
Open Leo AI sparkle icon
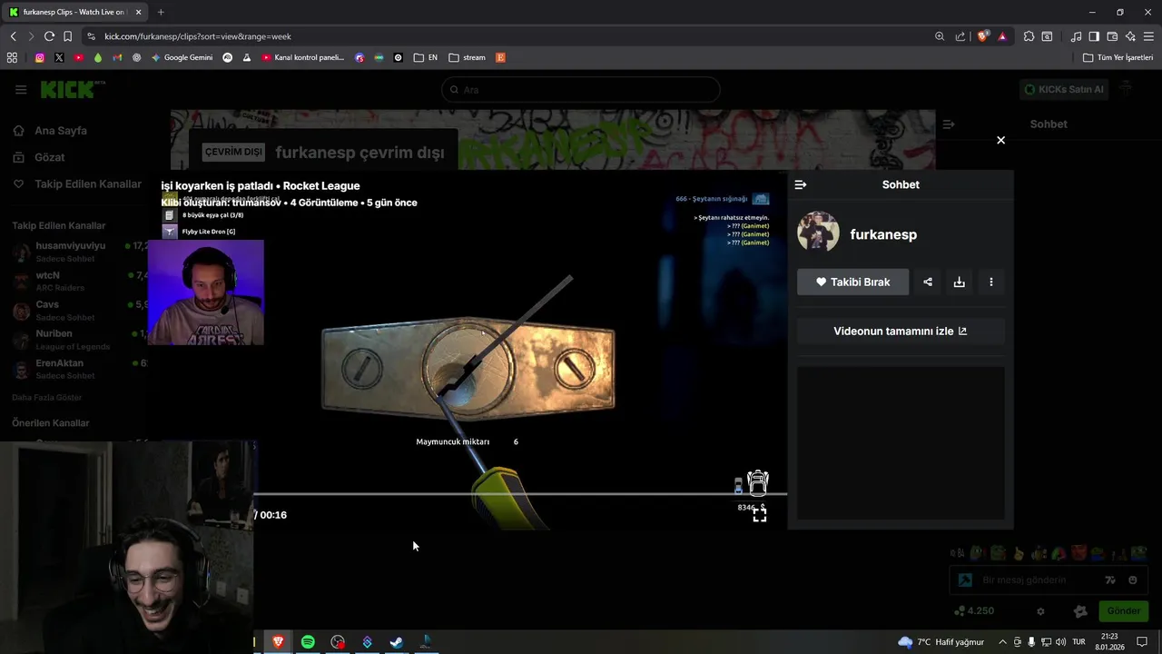click(1130, 36)
